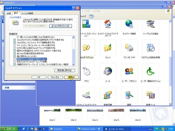Click the Windows flag logo in Control Panel

coord(168,11)
